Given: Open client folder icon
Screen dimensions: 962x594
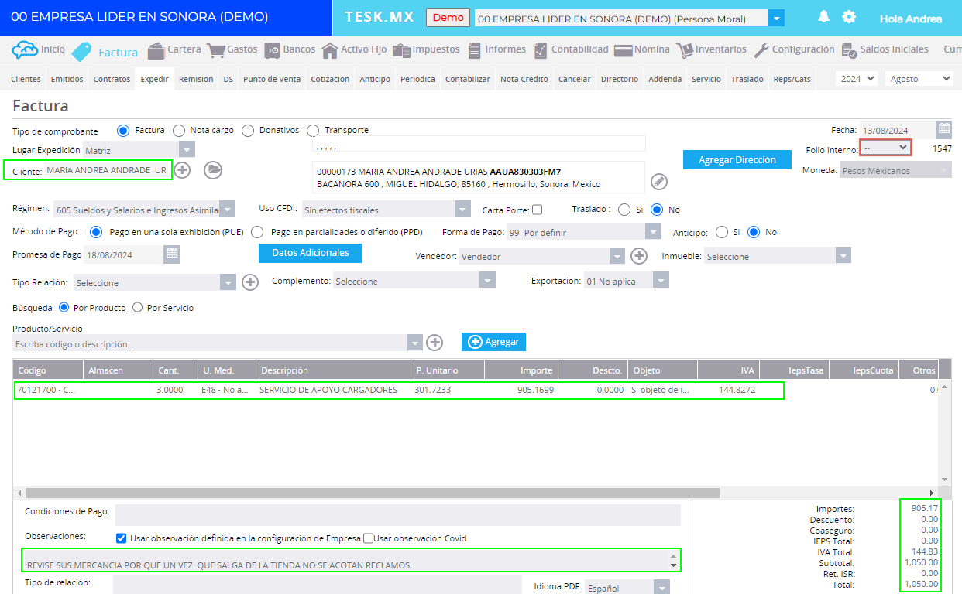Looking at the screenshot, I should tap(213, 170).
